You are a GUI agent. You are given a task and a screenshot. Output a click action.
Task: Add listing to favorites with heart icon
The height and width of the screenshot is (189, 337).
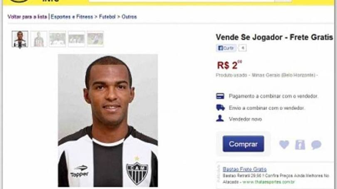284,145
